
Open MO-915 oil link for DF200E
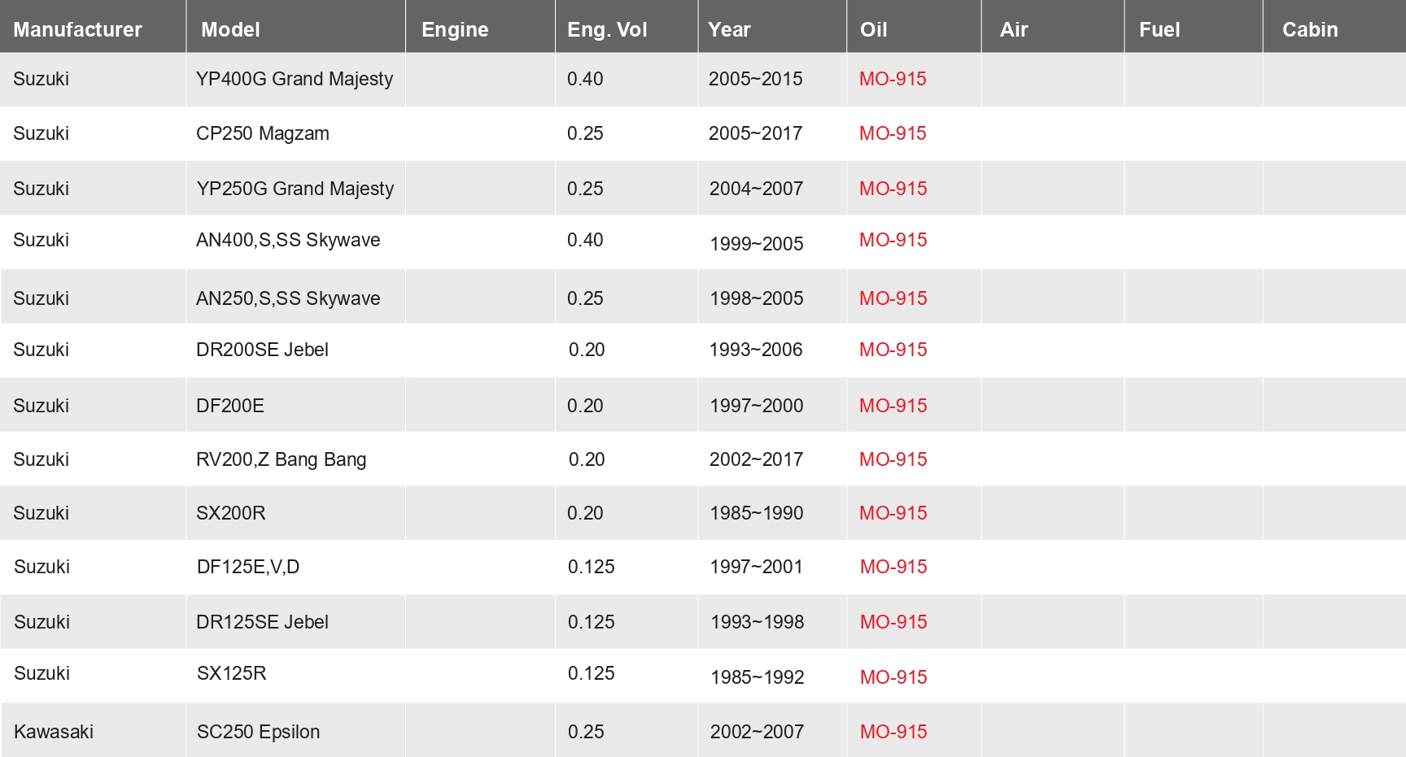pos(893,406)
